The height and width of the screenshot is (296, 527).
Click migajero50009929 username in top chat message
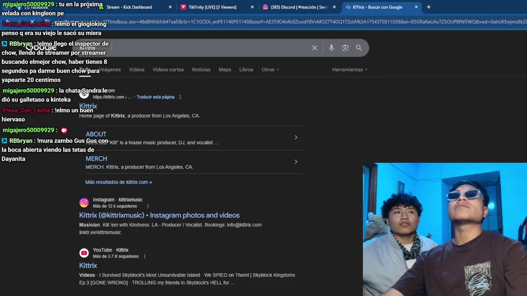pos(28,4)
